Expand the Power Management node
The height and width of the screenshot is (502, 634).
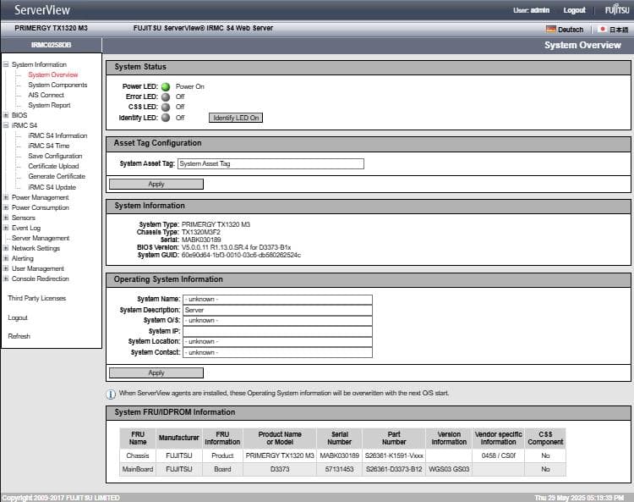[6, 197]
